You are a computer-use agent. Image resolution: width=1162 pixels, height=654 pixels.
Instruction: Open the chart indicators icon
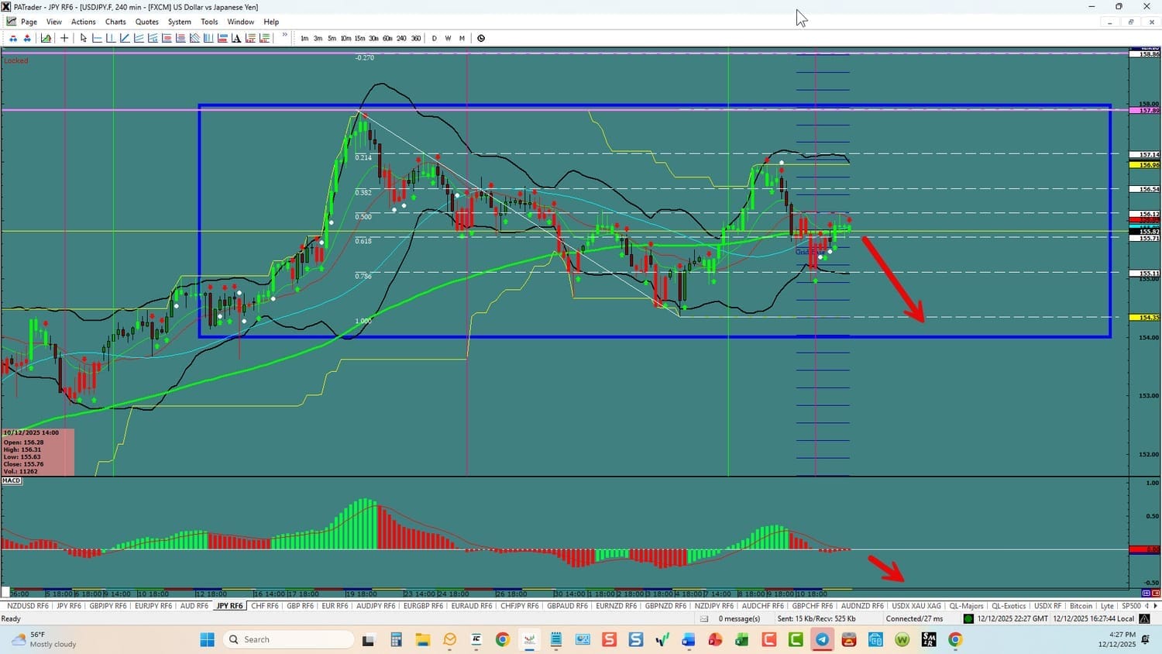pos(46,38)
